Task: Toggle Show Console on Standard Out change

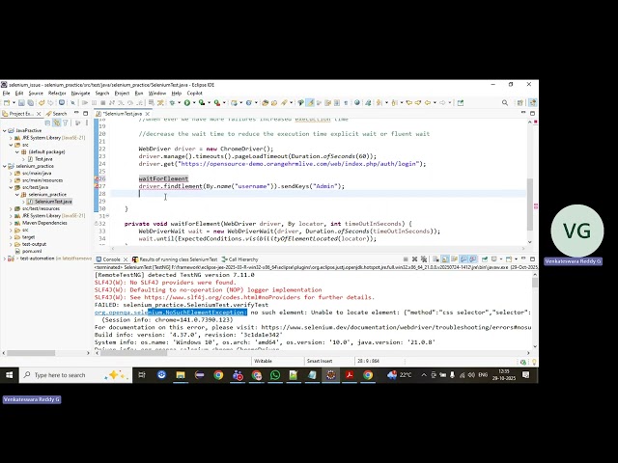Action: point(463,259)
